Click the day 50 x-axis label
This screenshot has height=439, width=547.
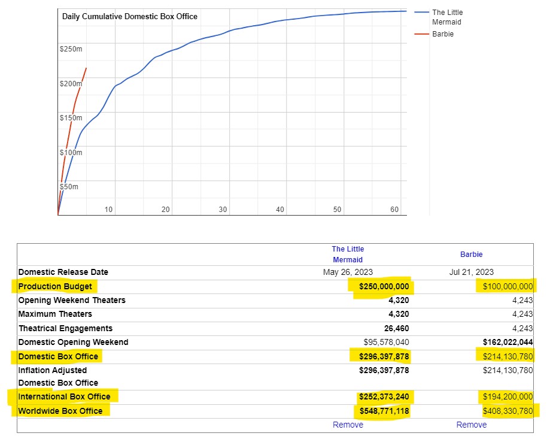click(337, 209)
